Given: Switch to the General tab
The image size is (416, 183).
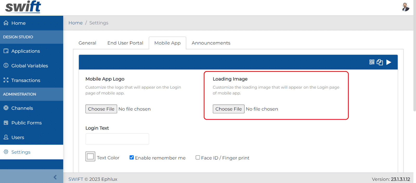Looking at the screenshot, I should tap(87, 43).
